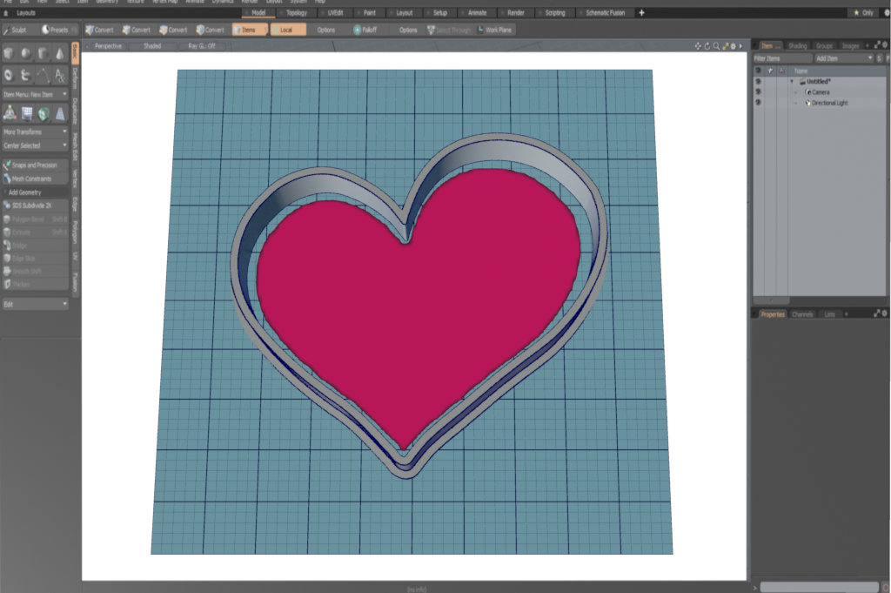
Task: Click the Transform tool icon
Action: pos(10,112)
